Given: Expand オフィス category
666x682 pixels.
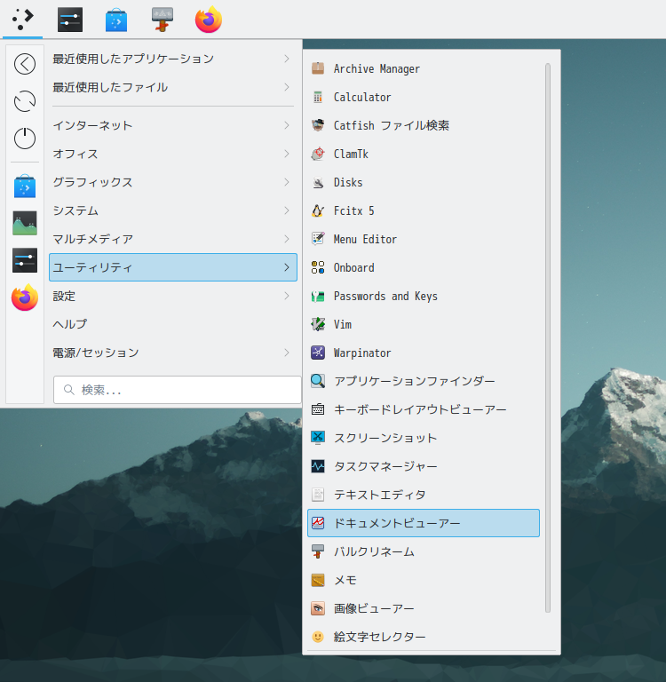Looking at the screenshot, I should tap(173, 154).
